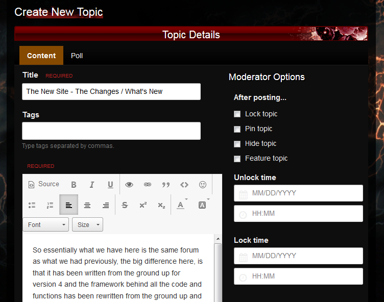Apply subscript formatting
Screen dimensions: 384x302
[161, 205]
